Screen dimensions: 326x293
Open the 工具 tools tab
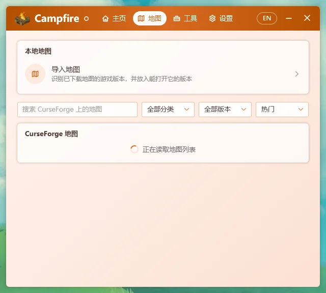tap(185, 18)
